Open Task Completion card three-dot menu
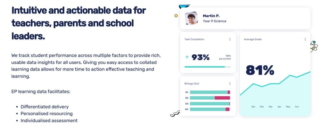This screenshot has width=328, height=131. 230,39
